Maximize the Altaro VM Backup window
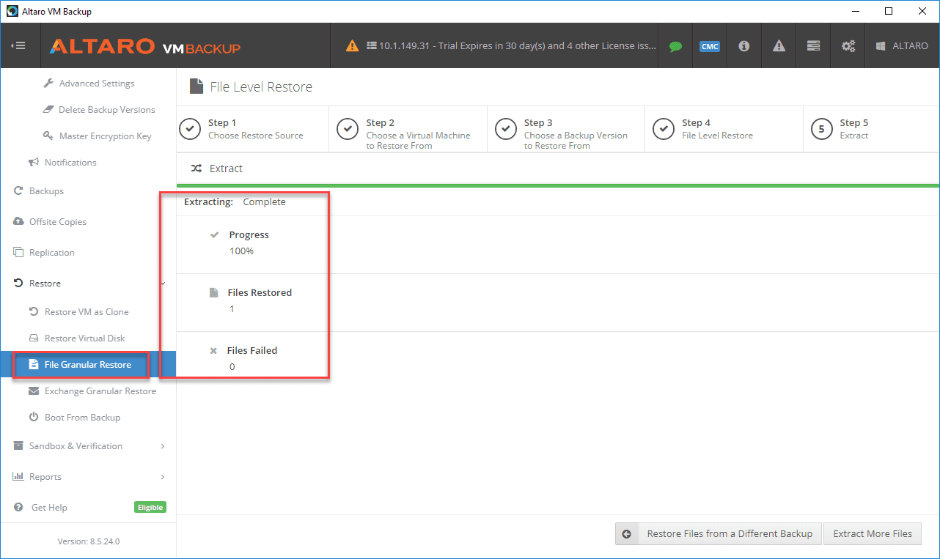The width and height of the screenshot is (940, 559). click(889, 11)
